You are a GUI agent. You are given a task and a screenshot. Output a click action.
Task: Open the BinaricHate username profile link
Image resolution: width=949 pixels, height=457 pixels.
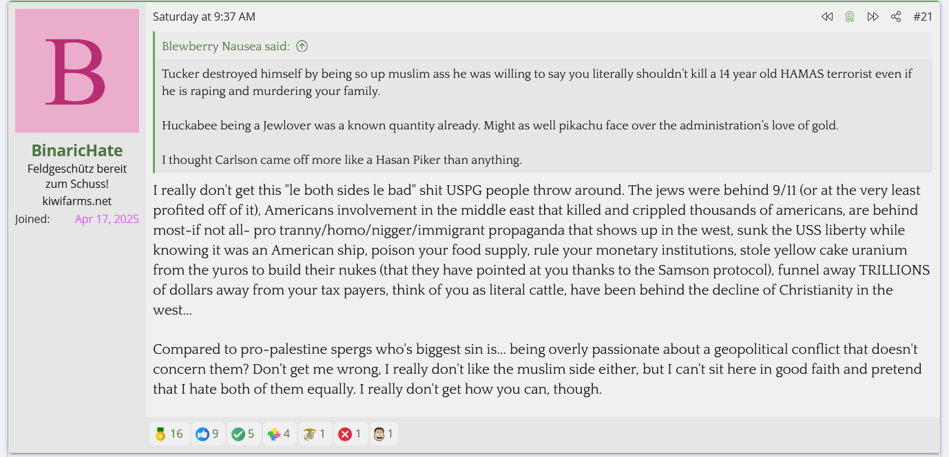77,151
